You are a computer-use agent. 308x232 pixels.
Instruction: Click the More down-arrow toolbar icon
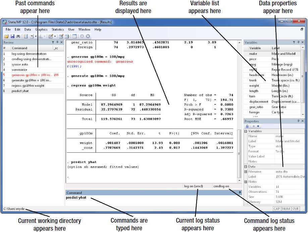pyautogui.click(x=82, y=36)
